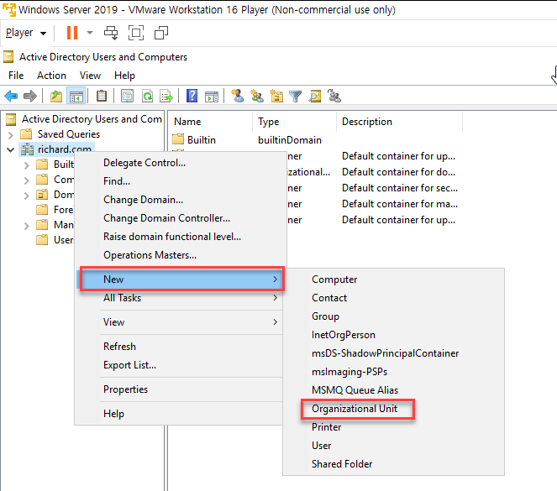Viewport: 557px width, 491px height.
Task: Choose msDS-ShadowPrincipalContainer entry
Action: click(x=393, y=353)
